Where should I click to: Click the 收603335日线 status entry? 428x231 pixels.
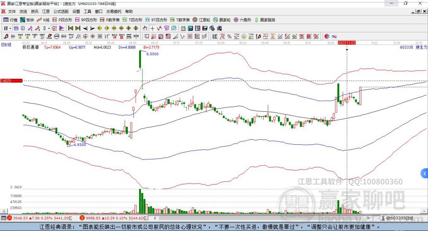tap(397, 218)
